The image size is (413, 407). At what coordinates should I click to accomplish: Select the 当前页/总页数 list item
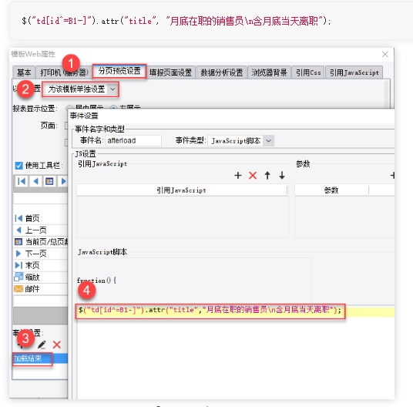[x=40, y=241]
